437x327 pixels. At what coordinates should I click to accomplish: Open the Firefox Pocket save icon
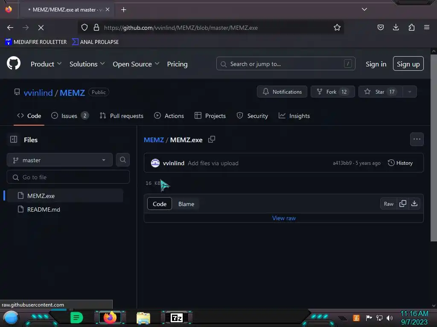click(380, 27)
